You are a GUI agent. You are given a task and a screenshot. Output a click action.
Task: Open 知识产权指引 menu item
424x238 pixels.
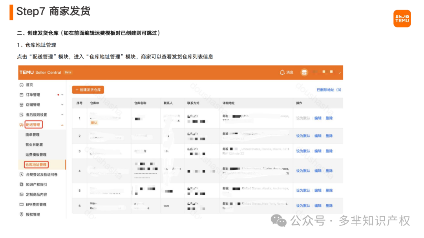pyautogui.click(x=36, y=185)
